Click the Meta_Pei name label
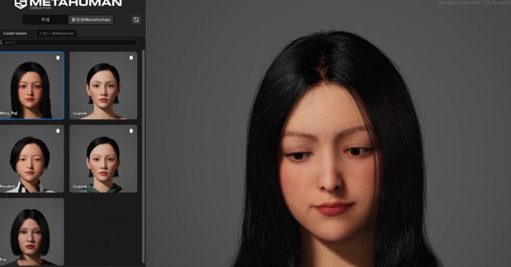The height and width of the screenshot is (267, 511). pyautogui.click(x=9, y=113)
